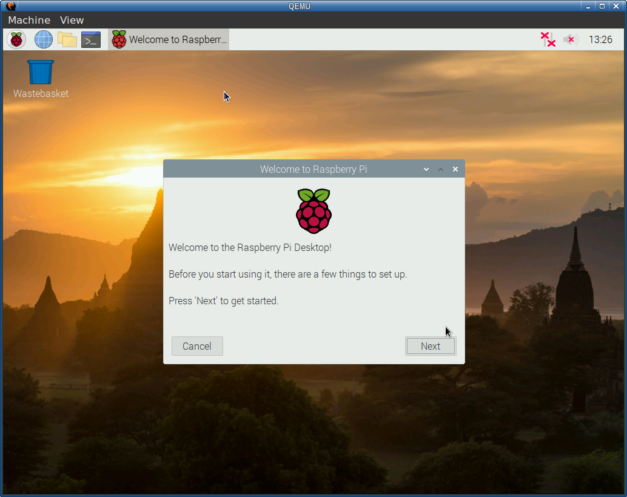Click Cancel in the welcome dialog
Viewport: 627px width, 497px height.
197,346
